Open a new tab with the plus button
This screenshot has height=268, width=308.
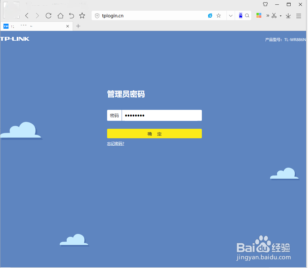click(78, 26)
